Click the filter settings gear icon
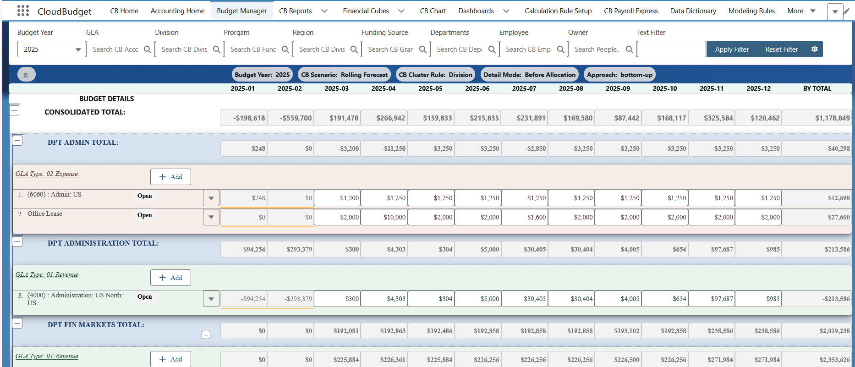 815,49
